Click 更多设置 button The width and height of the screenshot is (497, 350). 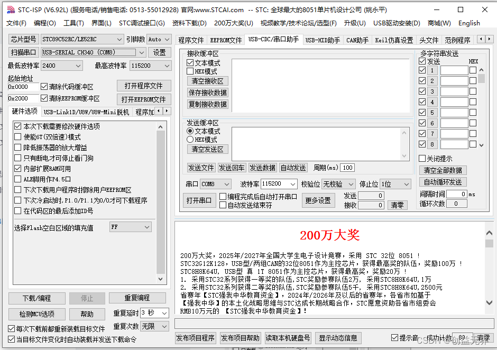(x=318, y=200)
